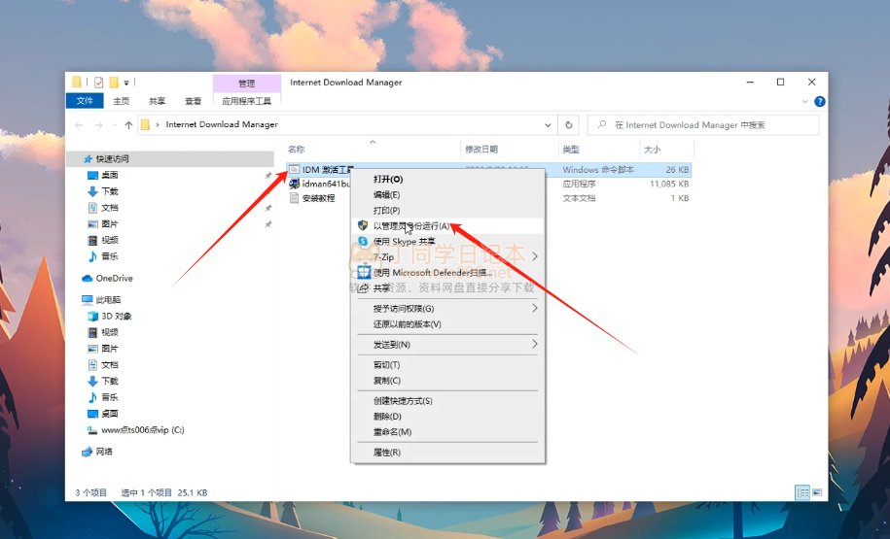Open the 应用程序工具 ribbon tab

tap(246, 101)
